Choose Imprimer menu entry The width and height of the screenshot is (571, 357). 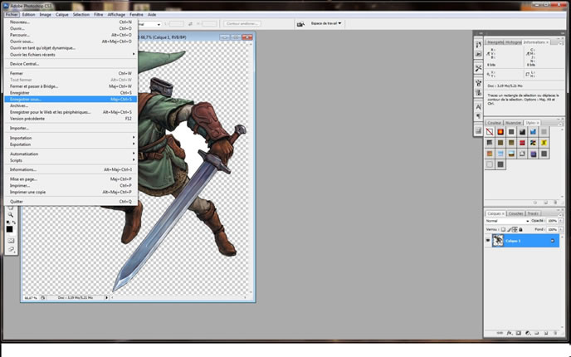coord(71,185)
